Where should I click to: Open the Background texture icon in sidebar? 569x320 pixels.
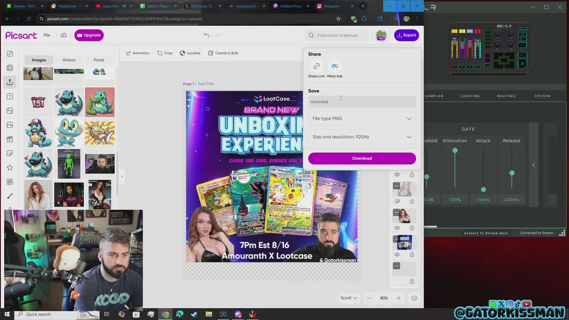click(x=10, y=182)
